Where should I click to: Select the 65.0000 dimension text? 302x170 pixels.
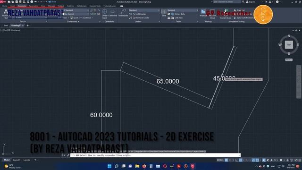click(168, 81)
